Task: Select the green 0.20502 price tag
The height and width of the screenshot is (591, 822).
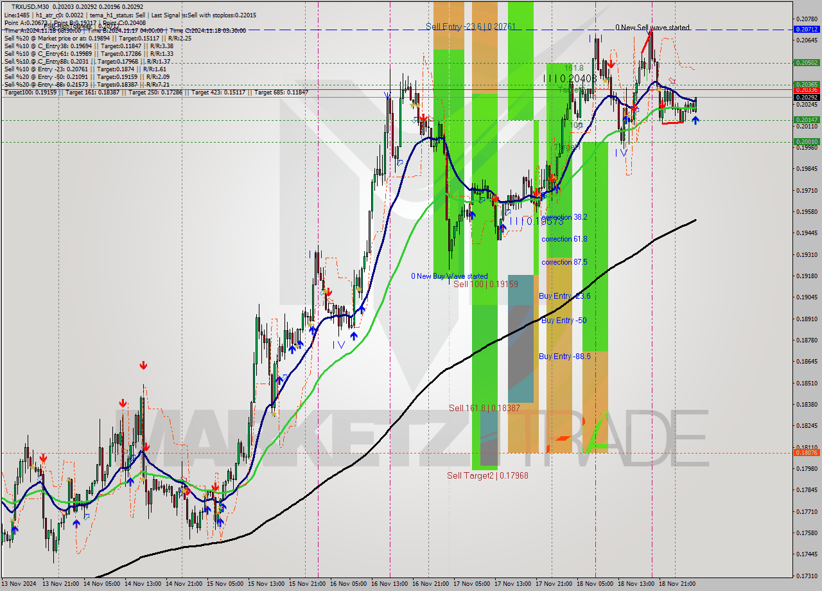Action: tap(807, 63)
